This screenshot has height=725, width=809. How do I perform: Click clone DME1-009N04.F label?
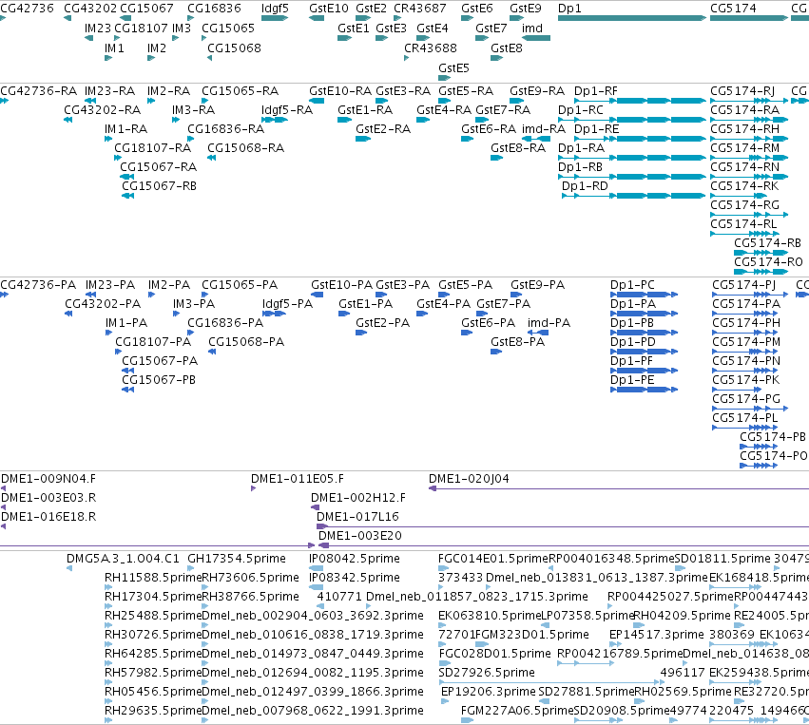[48, 479]
